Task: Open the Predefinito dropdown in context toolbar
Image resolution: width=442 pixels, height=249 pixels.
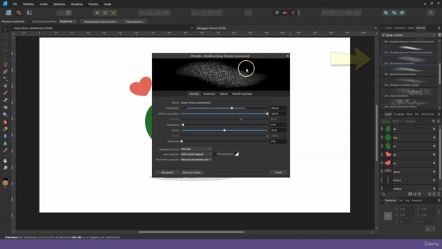Action: coord(68,21)
